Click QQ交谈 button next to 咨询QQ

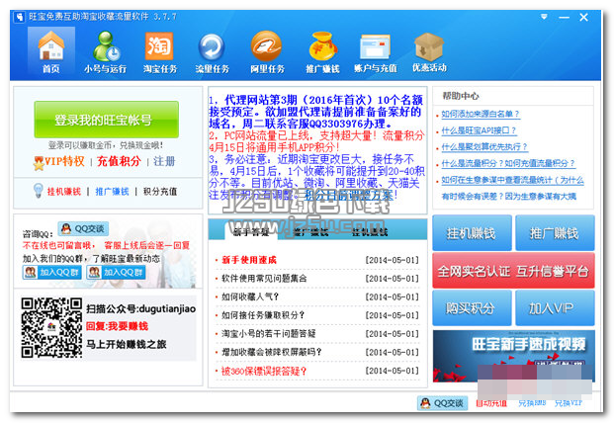tap(83, 229)
